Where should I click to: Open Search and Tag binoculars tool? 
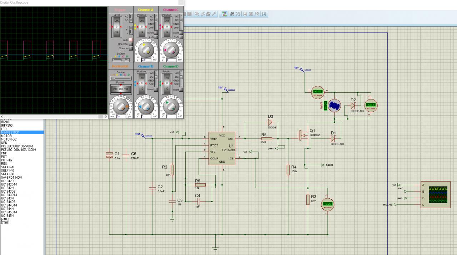[232, 14]
